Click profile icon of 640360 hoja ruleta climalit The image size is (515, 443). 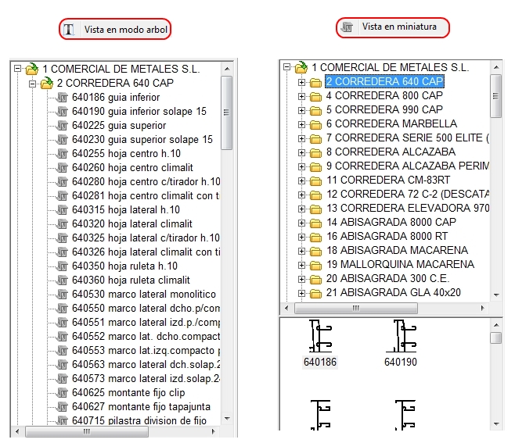62,280
